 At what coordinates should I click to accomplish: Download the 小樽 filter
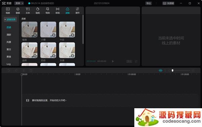coord(54,35)
